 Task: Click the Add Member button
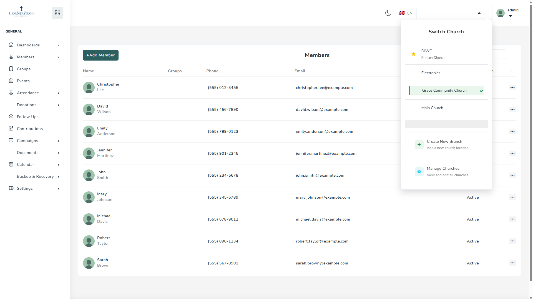(100, 55)
